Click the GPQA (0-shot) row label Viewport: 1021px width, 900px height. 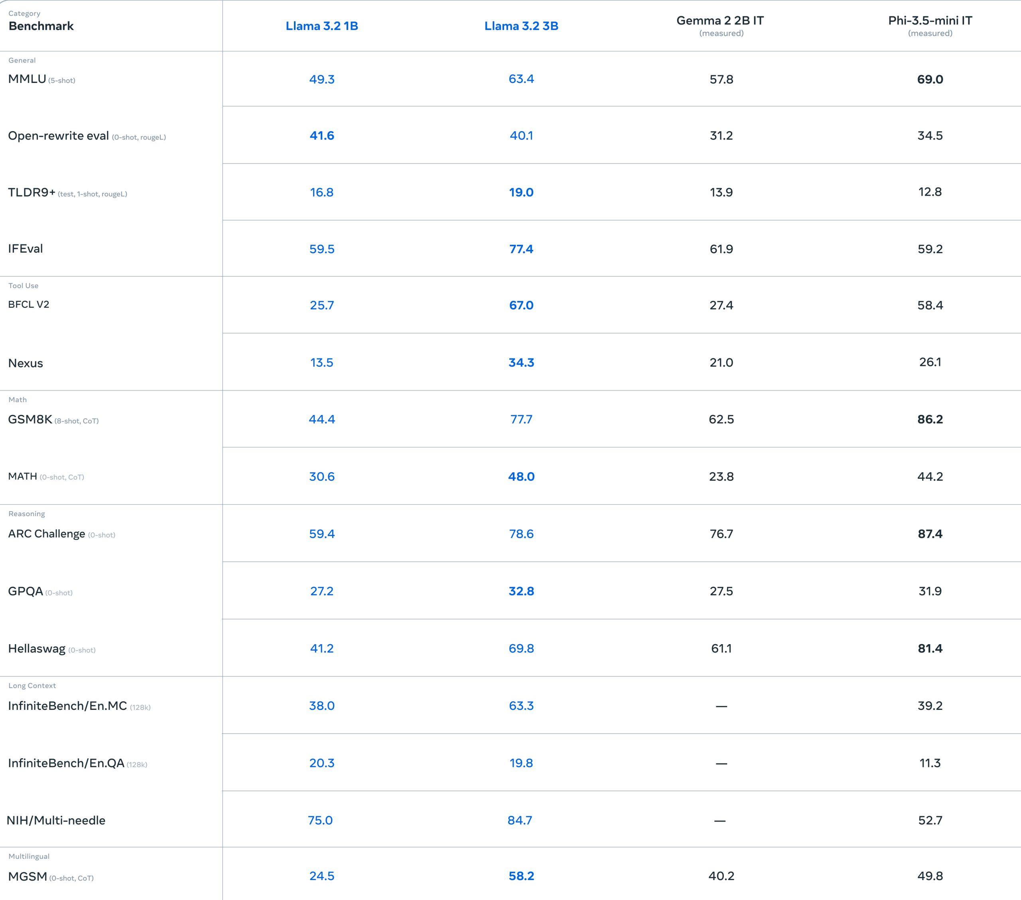[40, 591]
